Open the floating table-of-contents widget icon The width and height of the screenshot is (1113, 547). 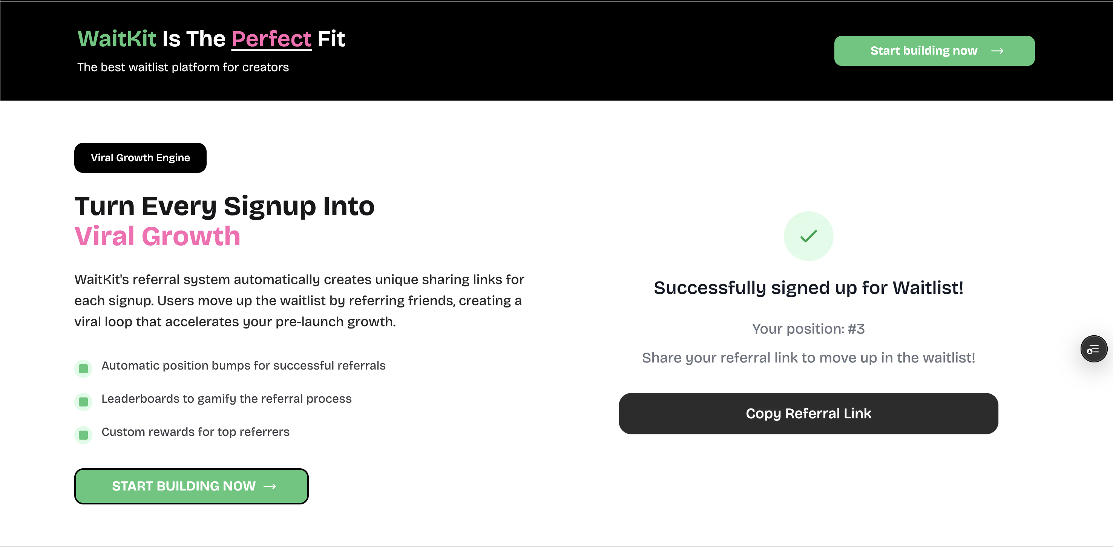[x=1093, y=349]
